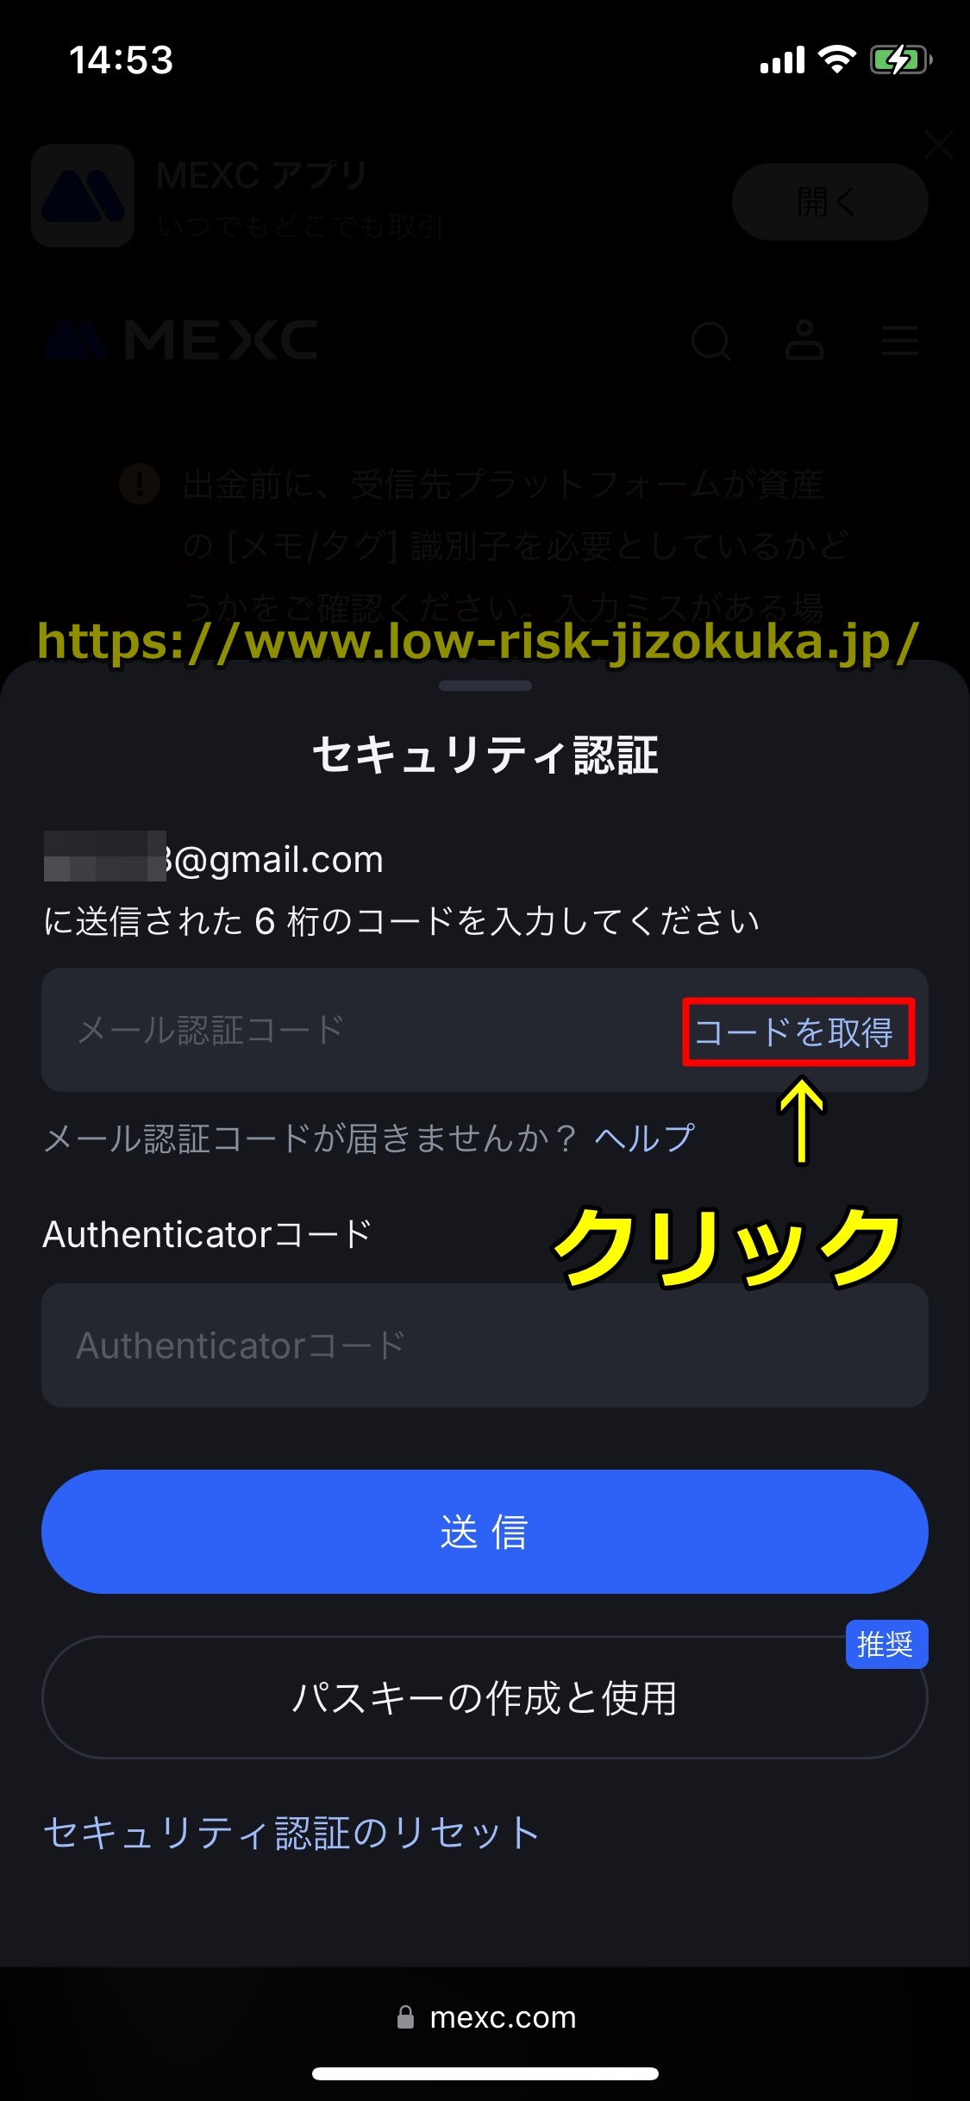Tap the Wi-Fi status icon
This screenshot has width=970, height=2101.
click(x=836, y=60)
